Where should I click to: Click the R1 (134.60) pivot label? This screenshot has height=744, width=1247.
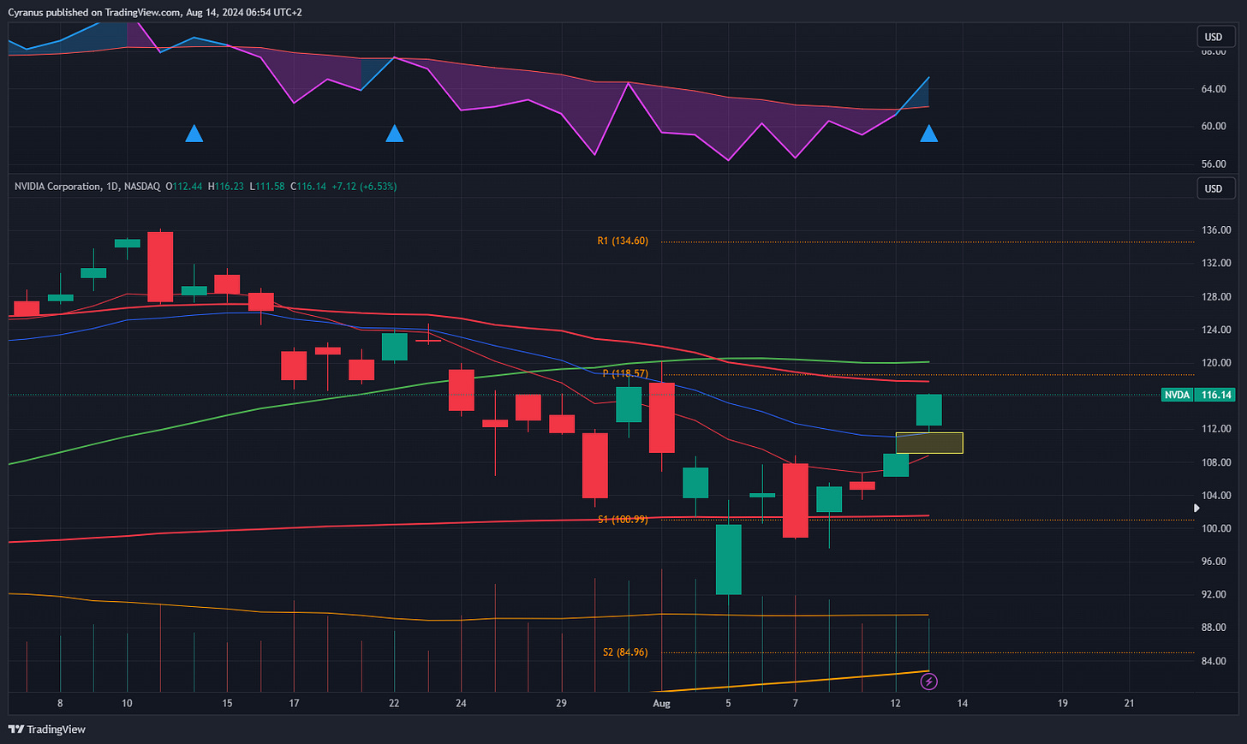[x=623, y=241]
